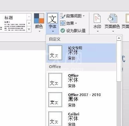129x126 pixels.
Task: Click the Office 2007 - 2010 preview thumbnail
Action: point(55,100)
